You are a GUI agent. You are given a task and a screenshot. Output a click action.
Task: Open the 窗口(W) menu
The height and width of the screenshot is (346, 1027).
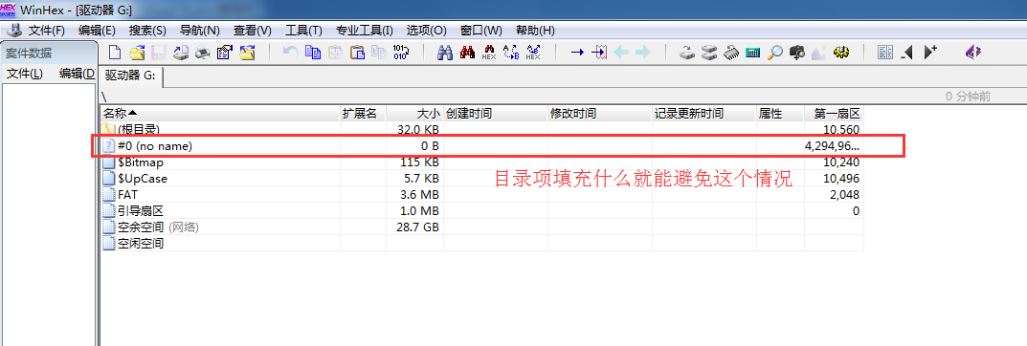point(481,31)
